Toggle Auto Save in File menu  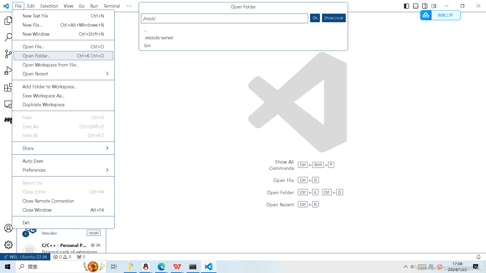(33, 161)
